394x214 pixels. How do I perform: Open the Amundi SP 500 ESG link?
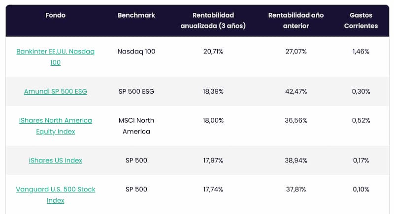(x=55, y=91)
